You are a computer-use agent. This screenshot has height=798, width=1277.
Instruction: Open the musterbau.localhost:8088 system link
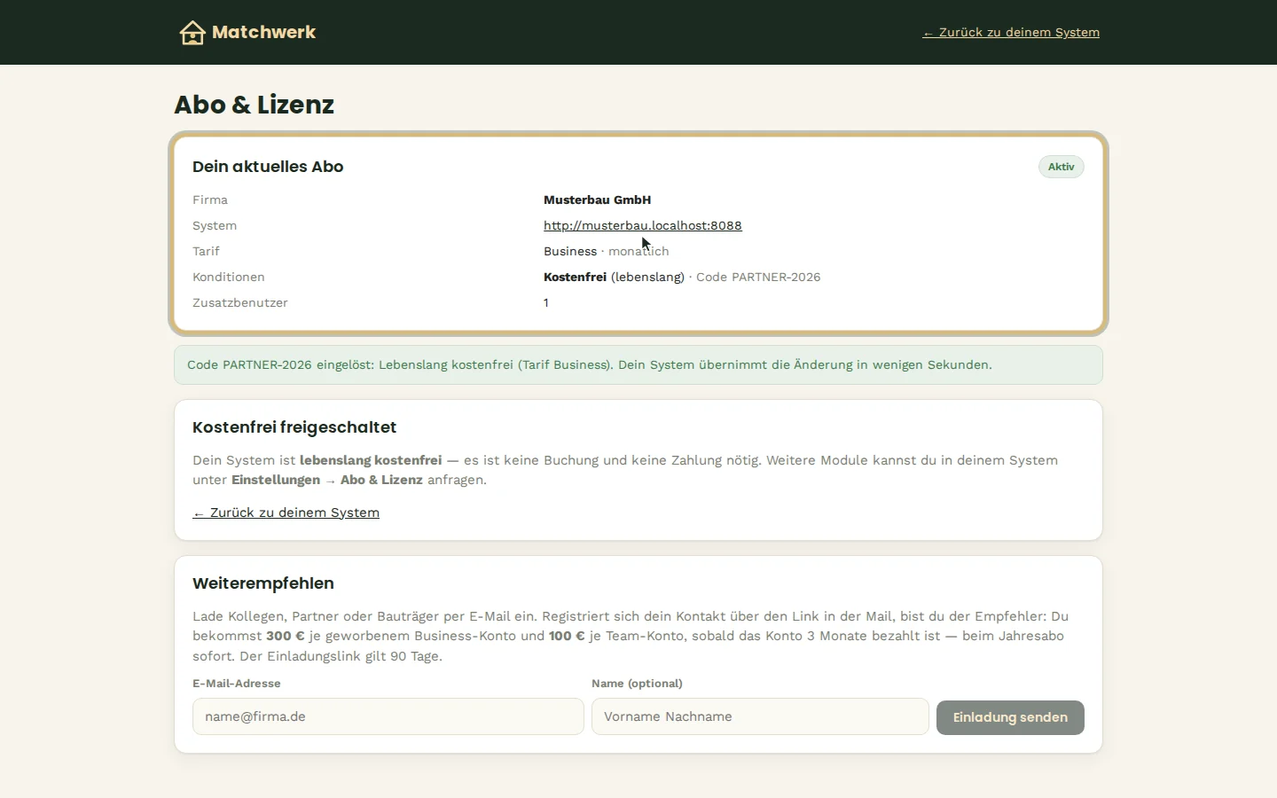pyautogui.click(x=643, y=225)
